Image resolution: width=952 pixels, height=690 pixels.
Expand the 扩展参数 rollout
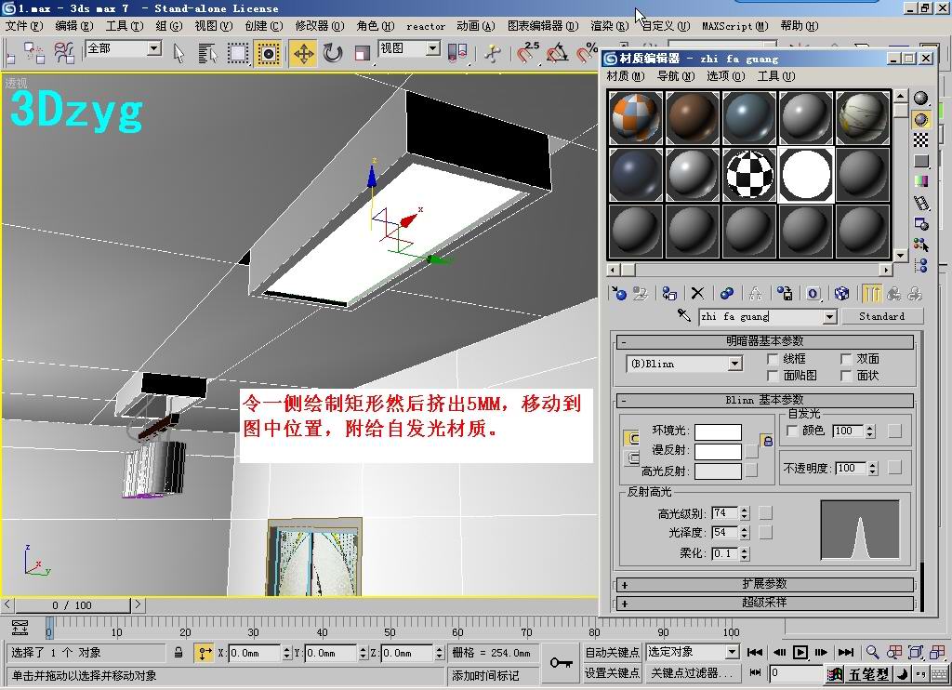pyautogui.click(x=765, y=584)
